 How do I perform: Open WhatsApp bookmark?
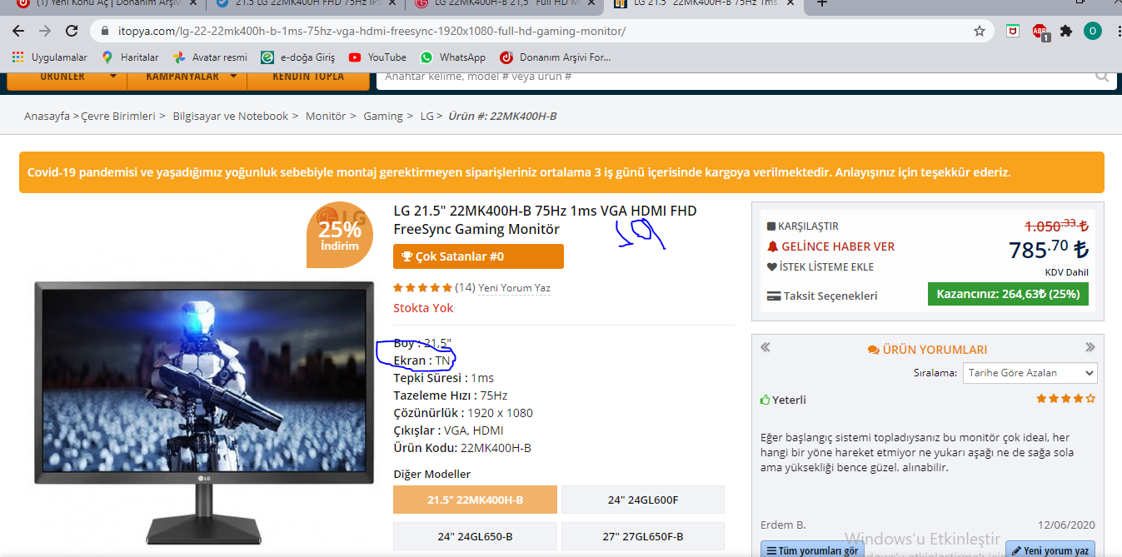point(453,57)
